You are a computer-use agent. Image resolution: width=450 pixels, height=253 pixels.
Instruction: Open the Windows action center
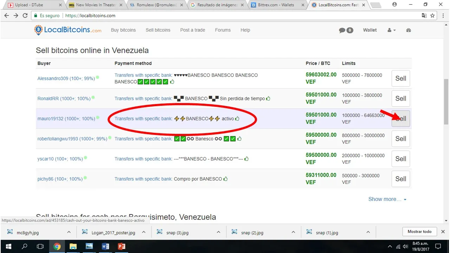click(438, 246)
